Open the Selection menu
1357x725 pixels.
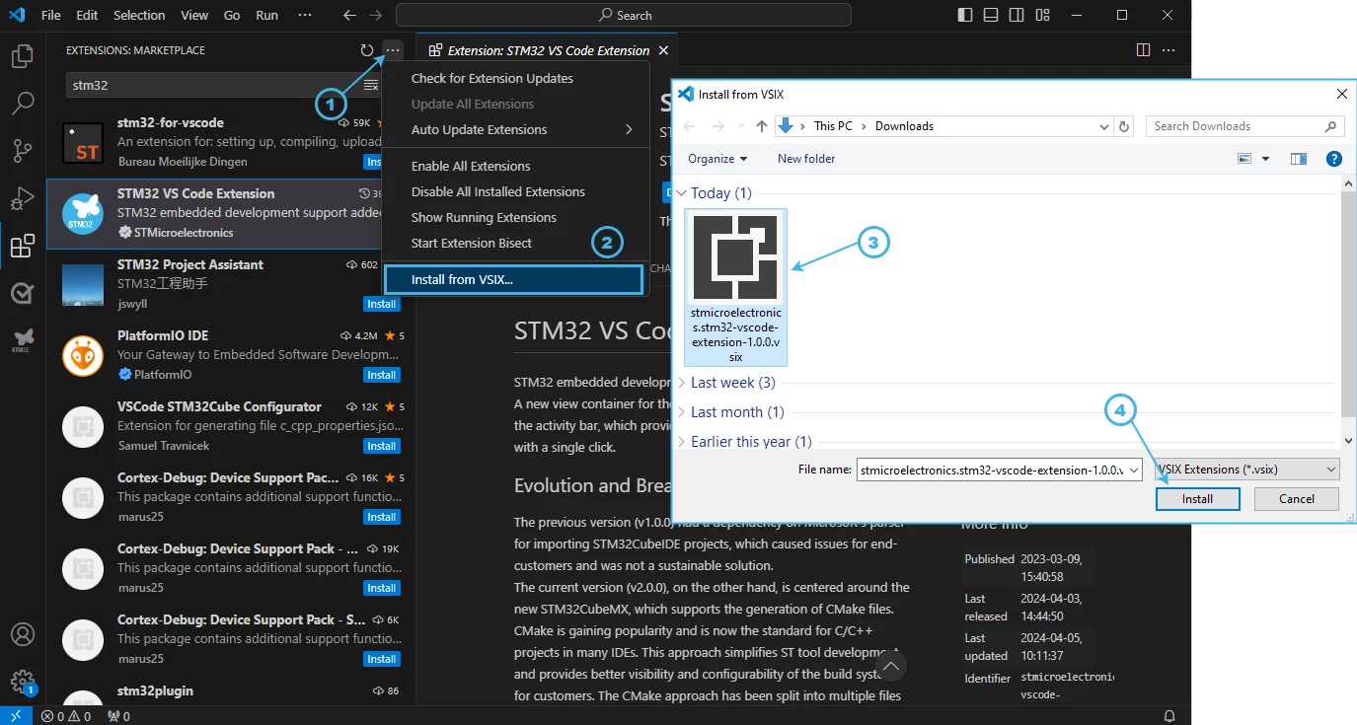point(139,16)
